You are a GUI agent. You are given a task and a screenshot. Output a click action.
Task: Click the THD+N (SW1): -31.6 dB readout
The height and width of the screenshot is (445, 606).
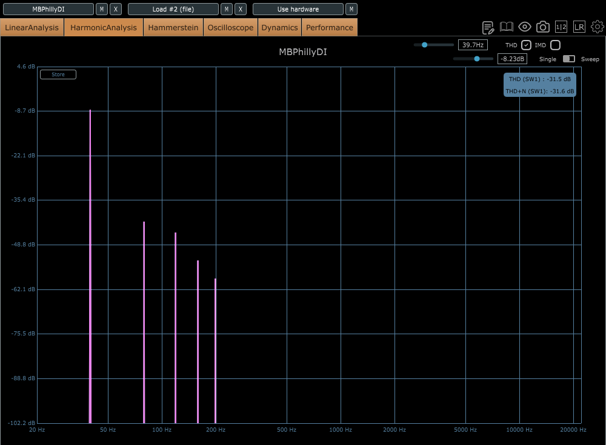(539, 91)
